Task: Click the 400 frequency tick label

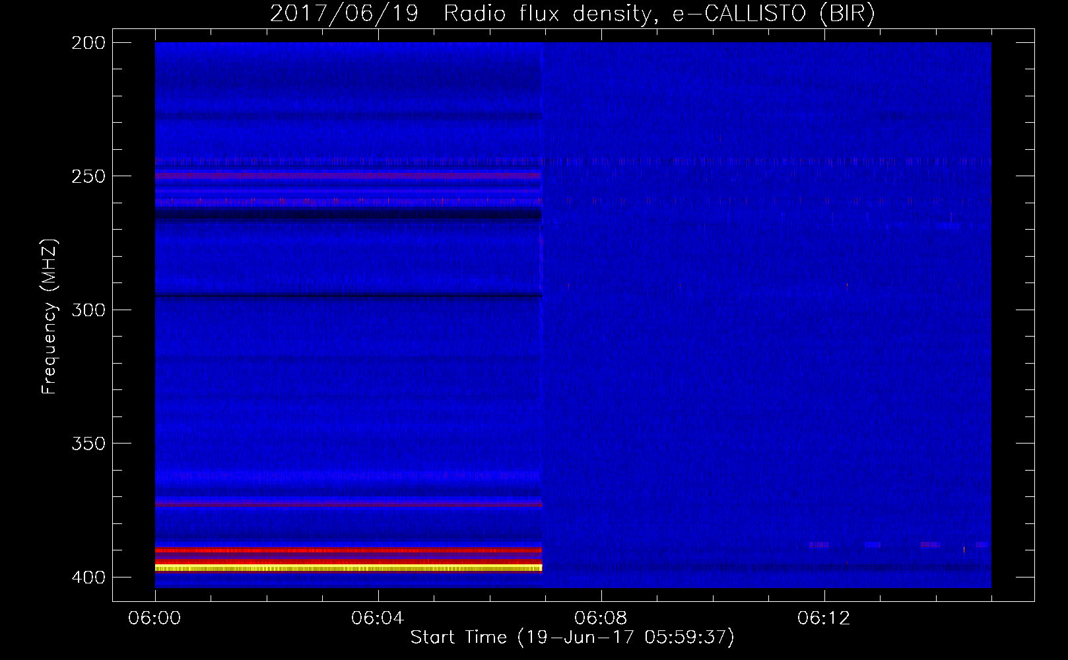Action: click(x=88, y=577)
